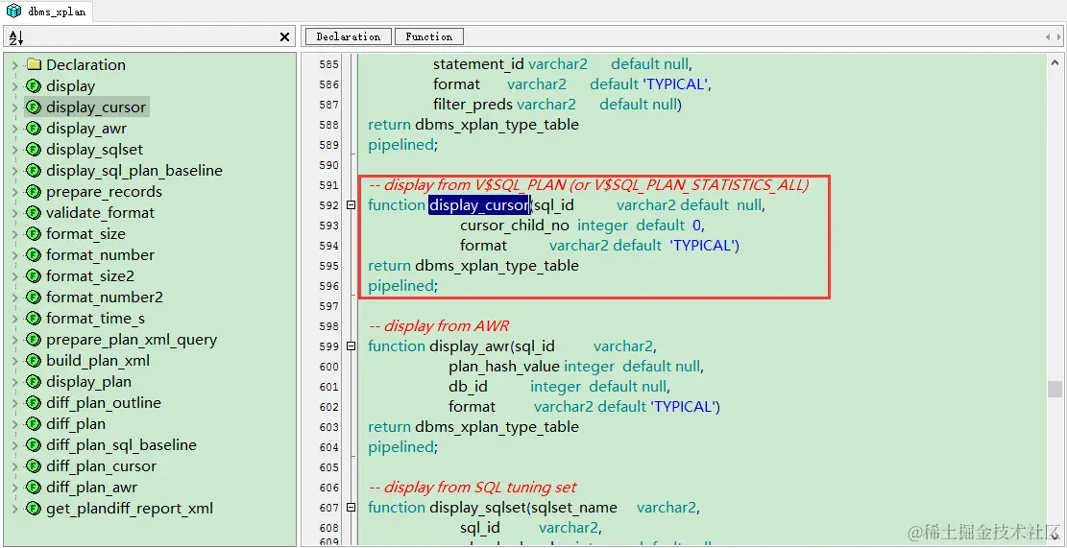1067x548 pixels.
Task: Open the Function editor tab
Action: pos(428,36)
